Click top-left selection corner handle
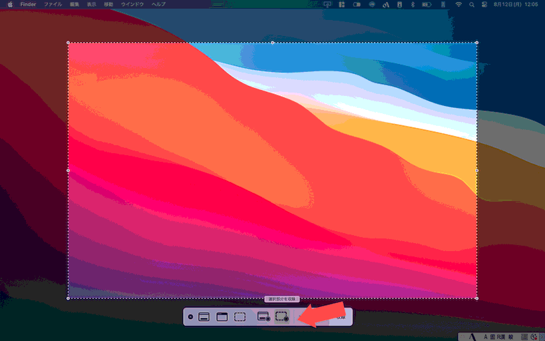Screen dimensions: 545x341 [68, 43]
